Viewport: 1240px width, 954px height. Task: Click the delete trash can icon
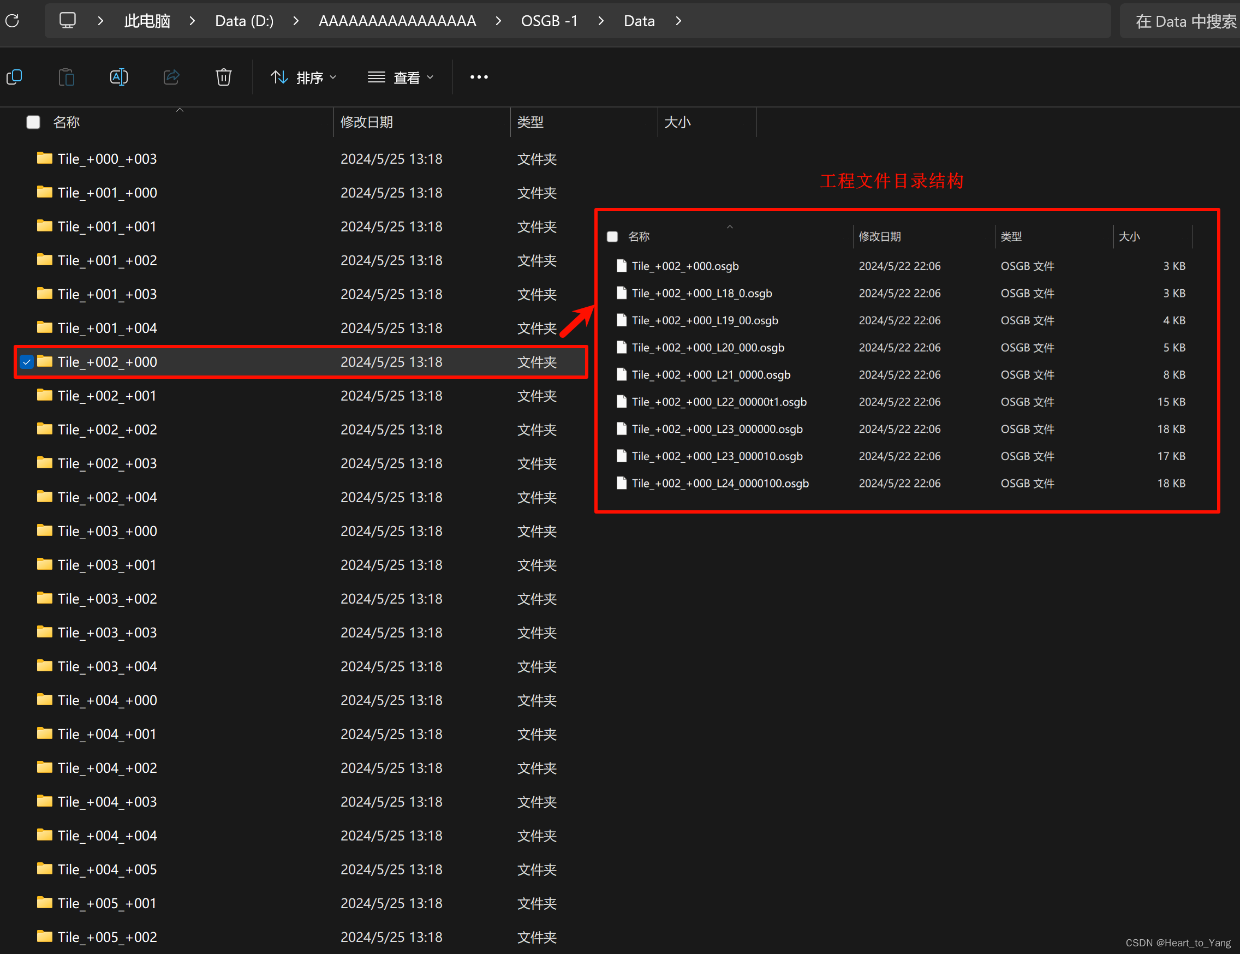tap(224, 76)
